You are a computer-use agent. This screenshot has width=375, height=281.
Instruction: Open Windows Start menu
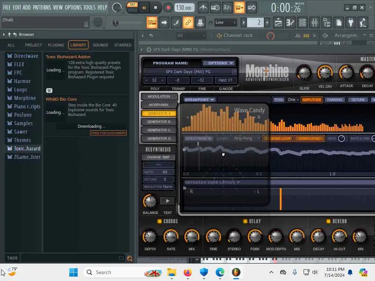click(x=73, y=272)
